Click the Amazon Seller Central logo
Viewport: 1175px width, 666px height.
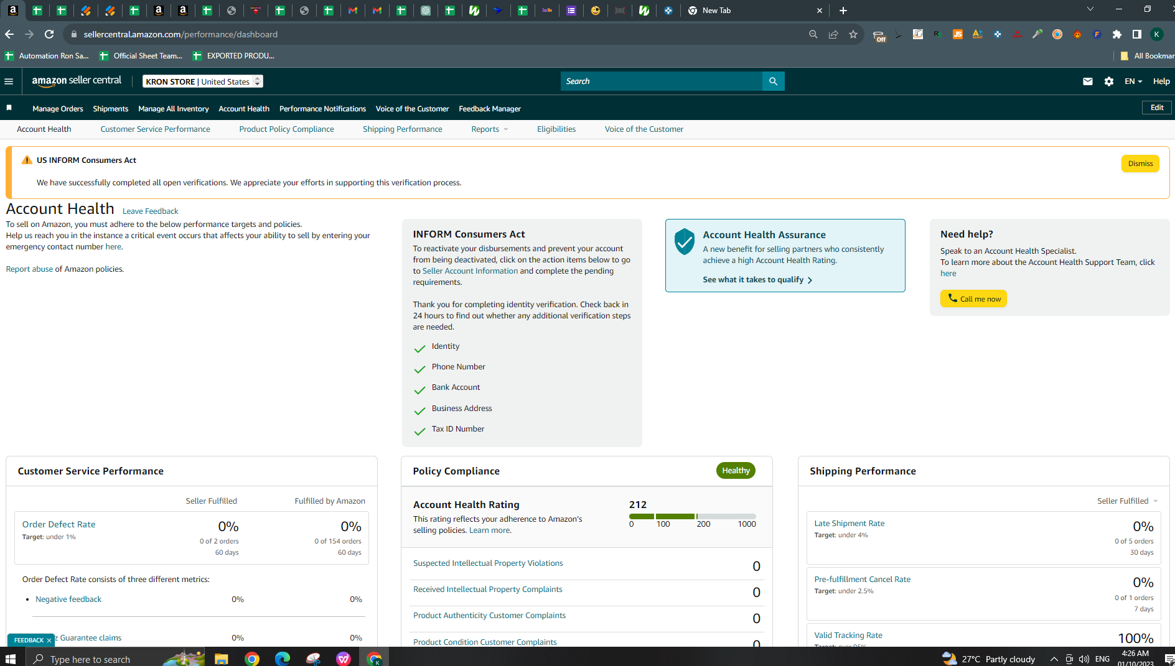coord(77,81)
